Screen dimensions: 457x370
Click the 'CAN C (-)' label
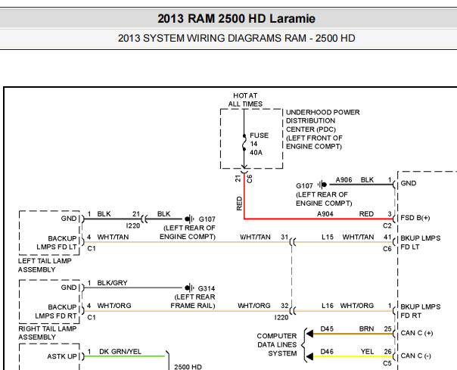click(x=415, y=356)
